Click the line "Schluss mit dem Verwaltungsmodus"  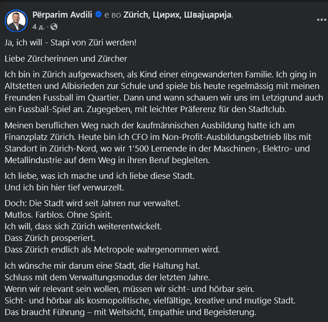coord(107,278)
